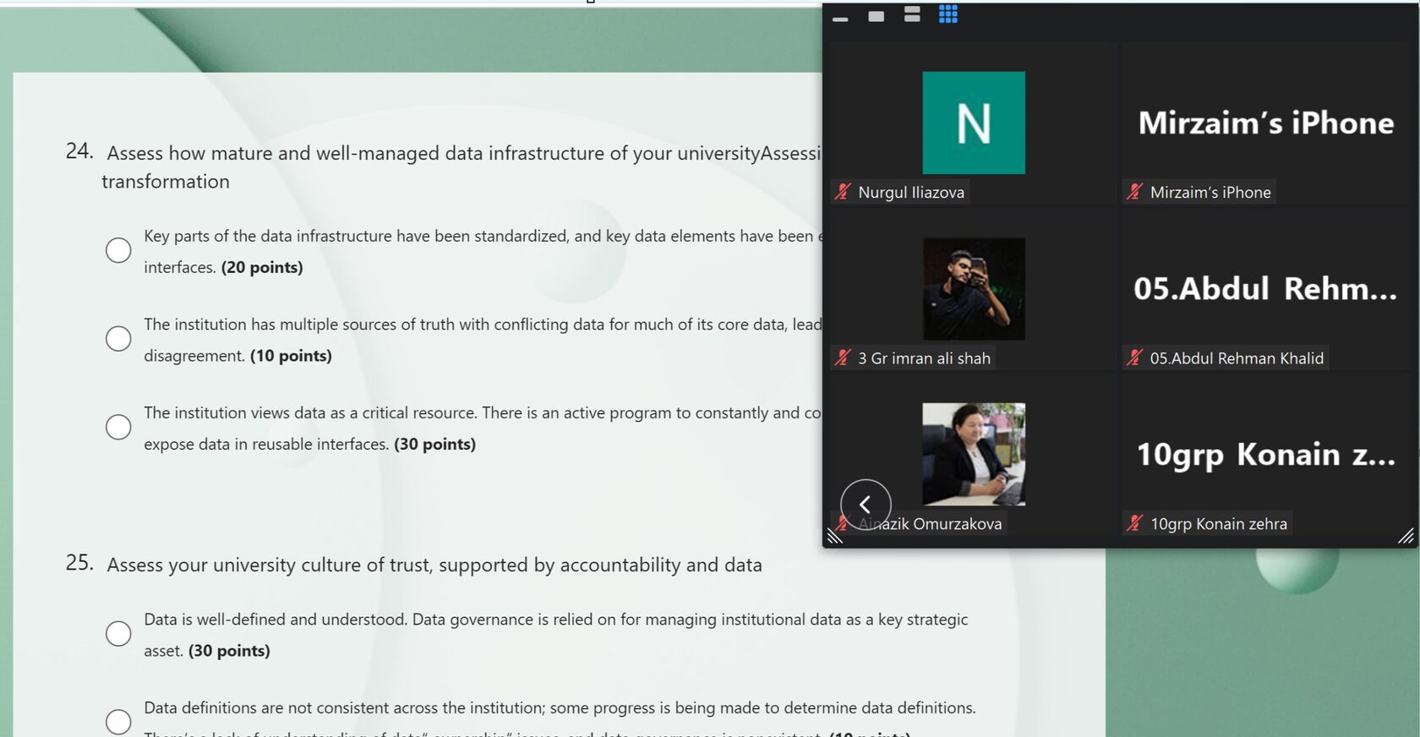Click the "3 Gr imran ali shah" name label
The width and height of the screenshot is (1420, 737).
click(x=924, y=358)
